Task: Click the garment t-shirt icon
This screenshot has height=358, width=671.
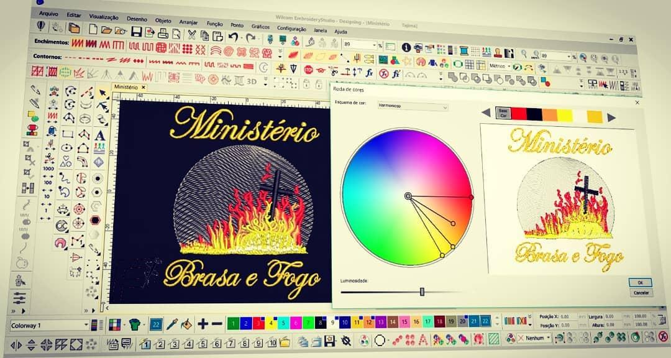Action: click(135, 324)
